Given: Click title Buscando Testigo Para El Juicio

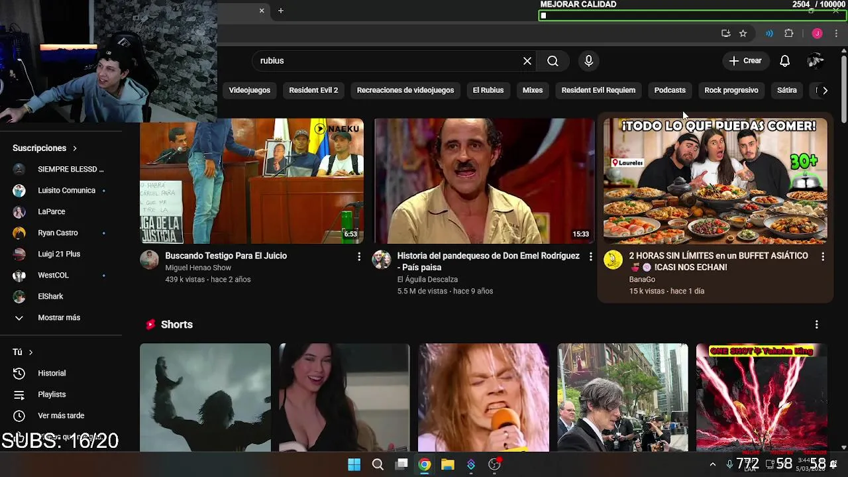Looking at the screenshot, I should (x=226, y=256).
